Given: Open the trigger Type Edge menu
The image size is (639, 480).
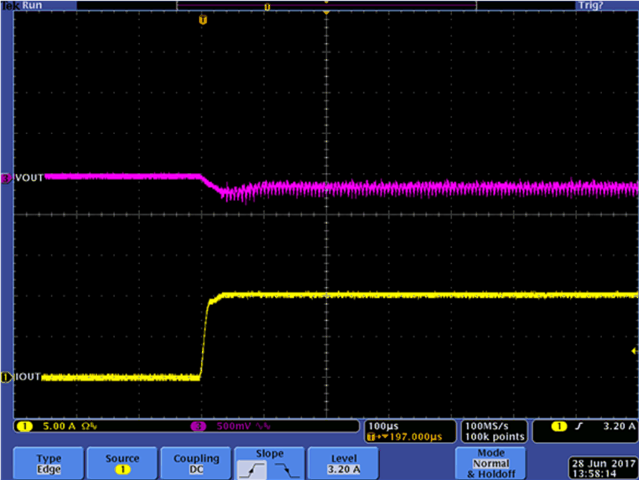Looking at the screenshot, I should tap(49, 464).
